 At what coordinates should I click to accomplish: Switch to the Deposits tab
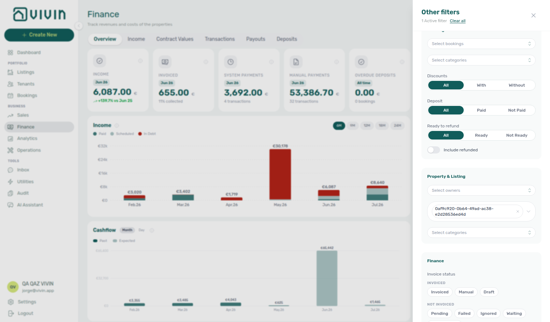click(287, 39)
